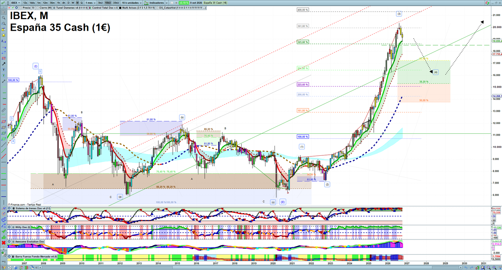Toggle the Precio checkbox
Screen dimensions: 502x270
pos(21,8)
